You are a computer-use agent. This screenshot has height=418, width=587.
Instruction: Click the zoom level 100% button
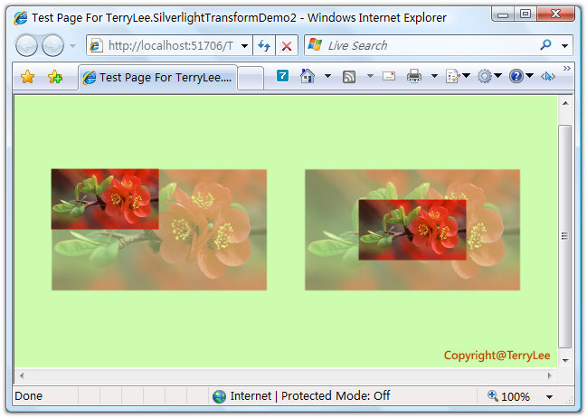[509, 396]
